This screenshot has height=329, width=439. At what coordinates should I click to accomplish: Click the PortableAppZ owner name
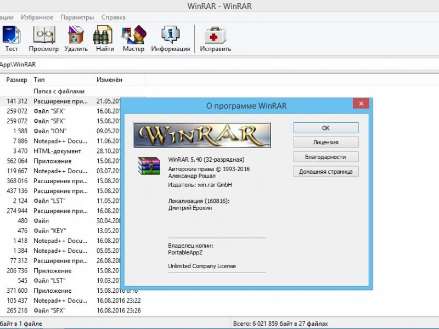(x=185, y=252)
